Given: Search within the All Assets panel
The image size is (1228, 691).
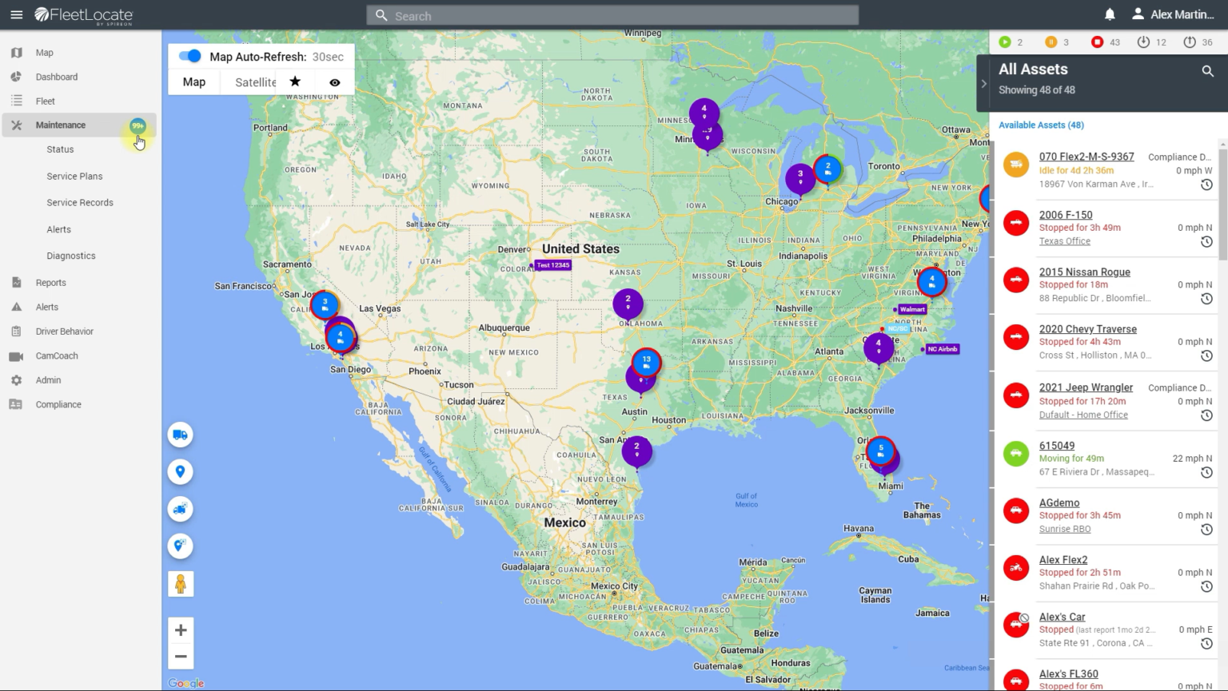Looking at the screenshot, I should point(1207,71).
